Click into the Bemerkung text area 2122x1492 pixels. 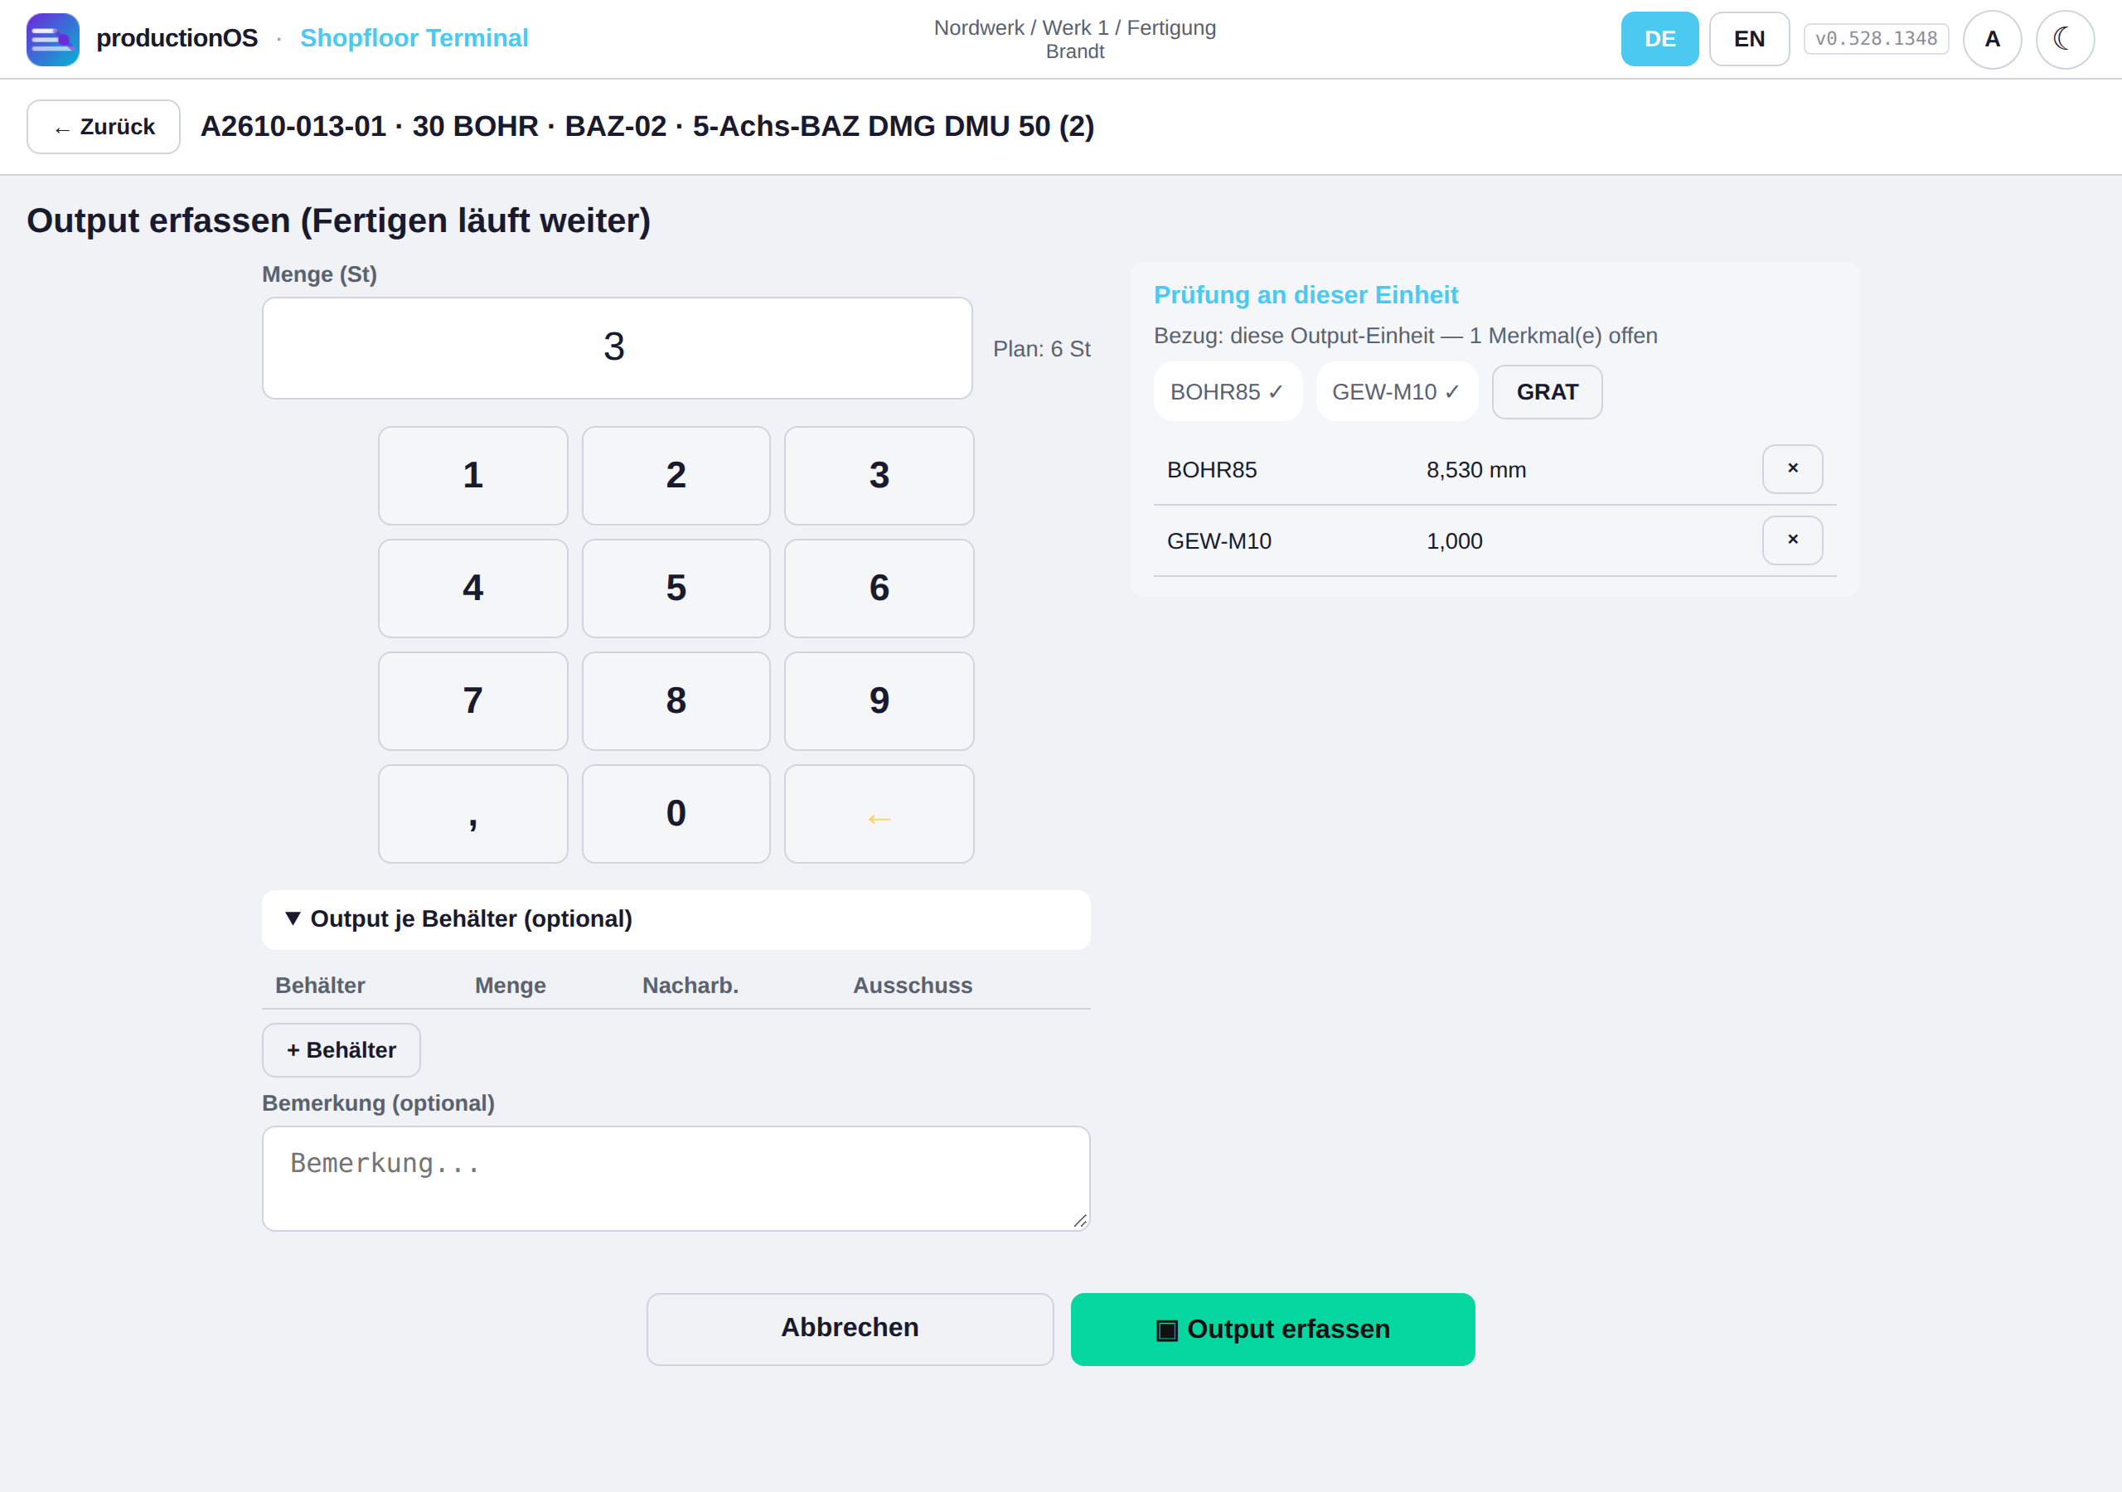676,1179
